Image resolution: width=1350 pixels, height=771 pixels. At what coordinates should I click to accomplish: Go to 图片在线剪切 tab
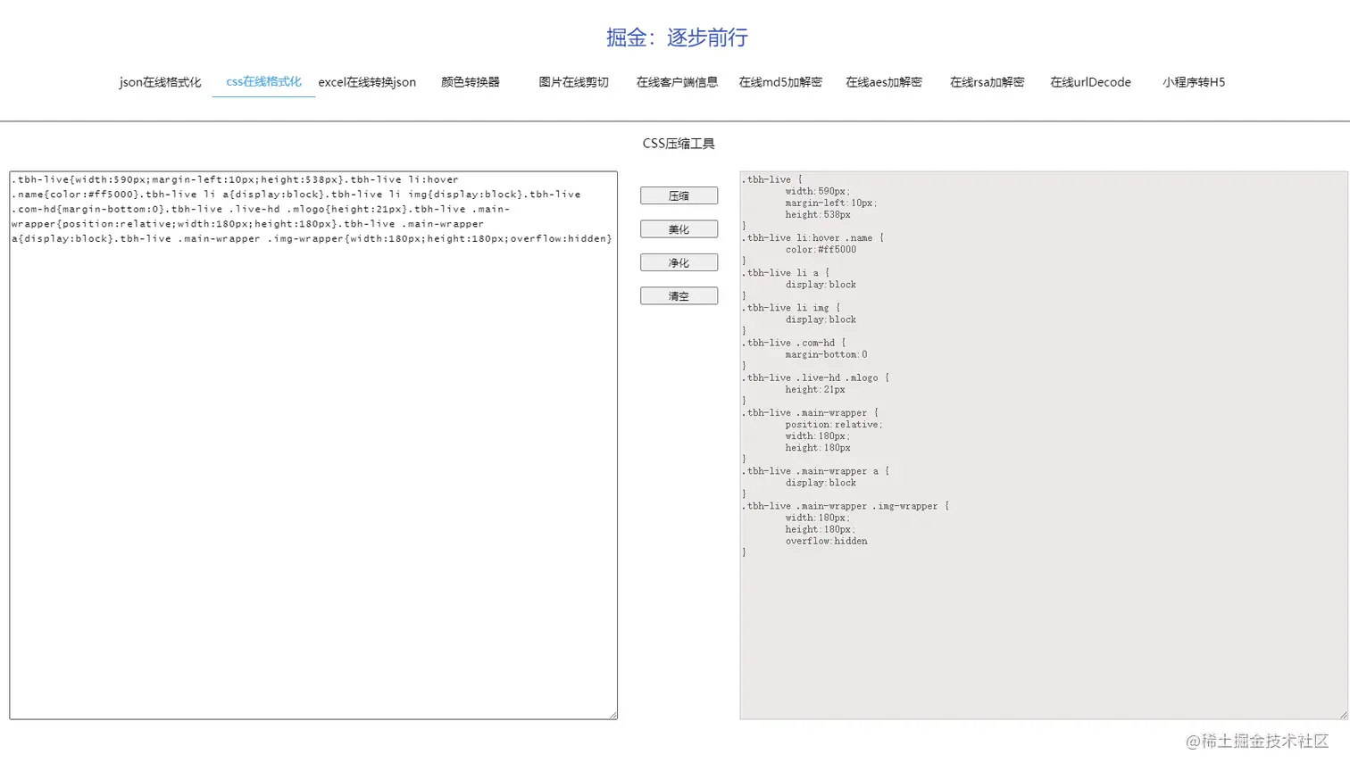pos(573,82)
